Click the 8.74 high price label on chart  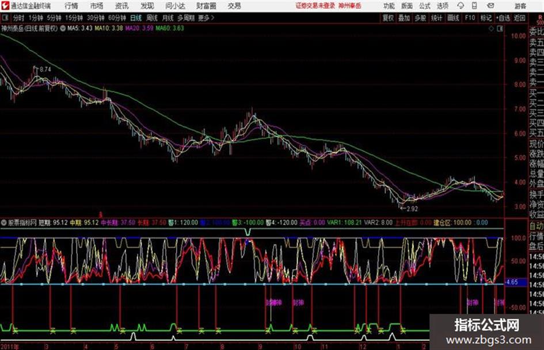(x=44, y=69)
